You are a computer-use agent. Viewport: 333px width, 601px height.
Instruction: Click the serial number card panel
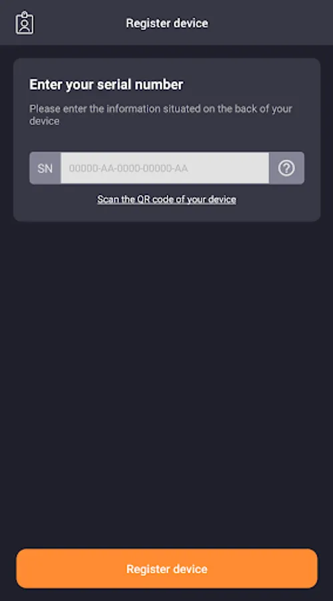pyautogui.click(x=167, y=140)
